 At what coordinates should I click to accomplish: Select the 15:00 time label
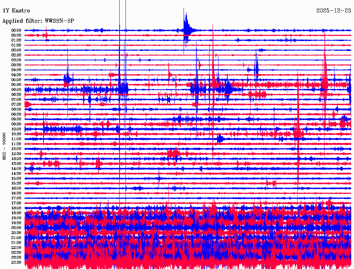(16, 178)
